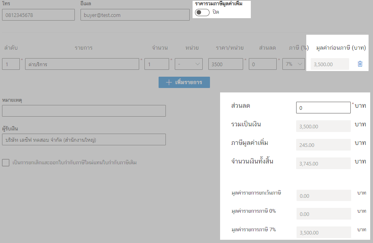Click the ราคารวมภาษีมูลค่าเพิ่ม heading
The width and height of the screenshot is (373, 243).
218,4
